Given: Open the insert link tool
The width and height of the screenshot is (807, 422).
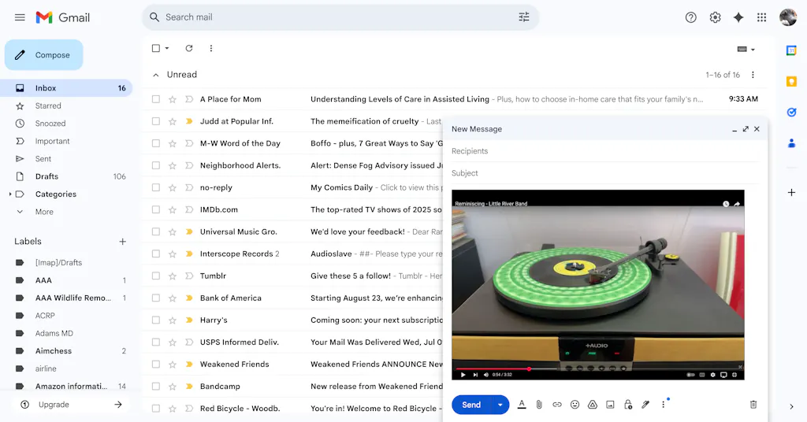Looking at the screenshot, I should click(x=557, y=405).
